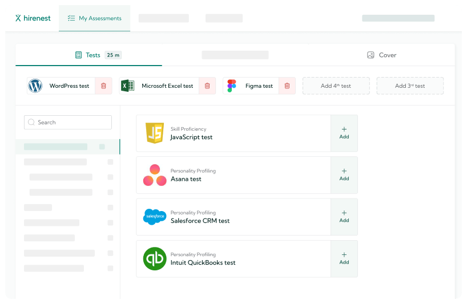Image resolution: width=467 pixels, height=304 pixels.
Task: Click Skill Proficiency label on JavaScript card
Action: click(188, 129)
